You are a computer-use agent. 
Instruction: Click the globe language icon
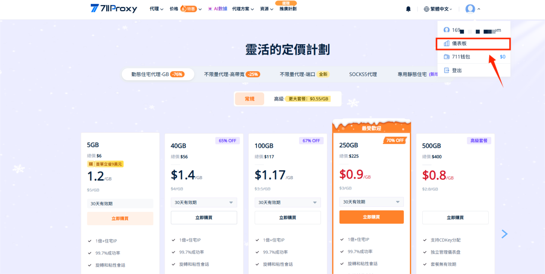(x=427, y=9)
